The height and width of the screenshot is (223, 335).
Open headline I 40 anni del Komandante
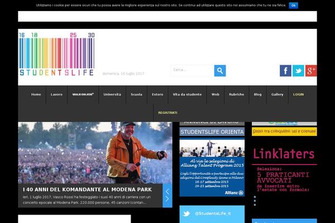(87, 190)
